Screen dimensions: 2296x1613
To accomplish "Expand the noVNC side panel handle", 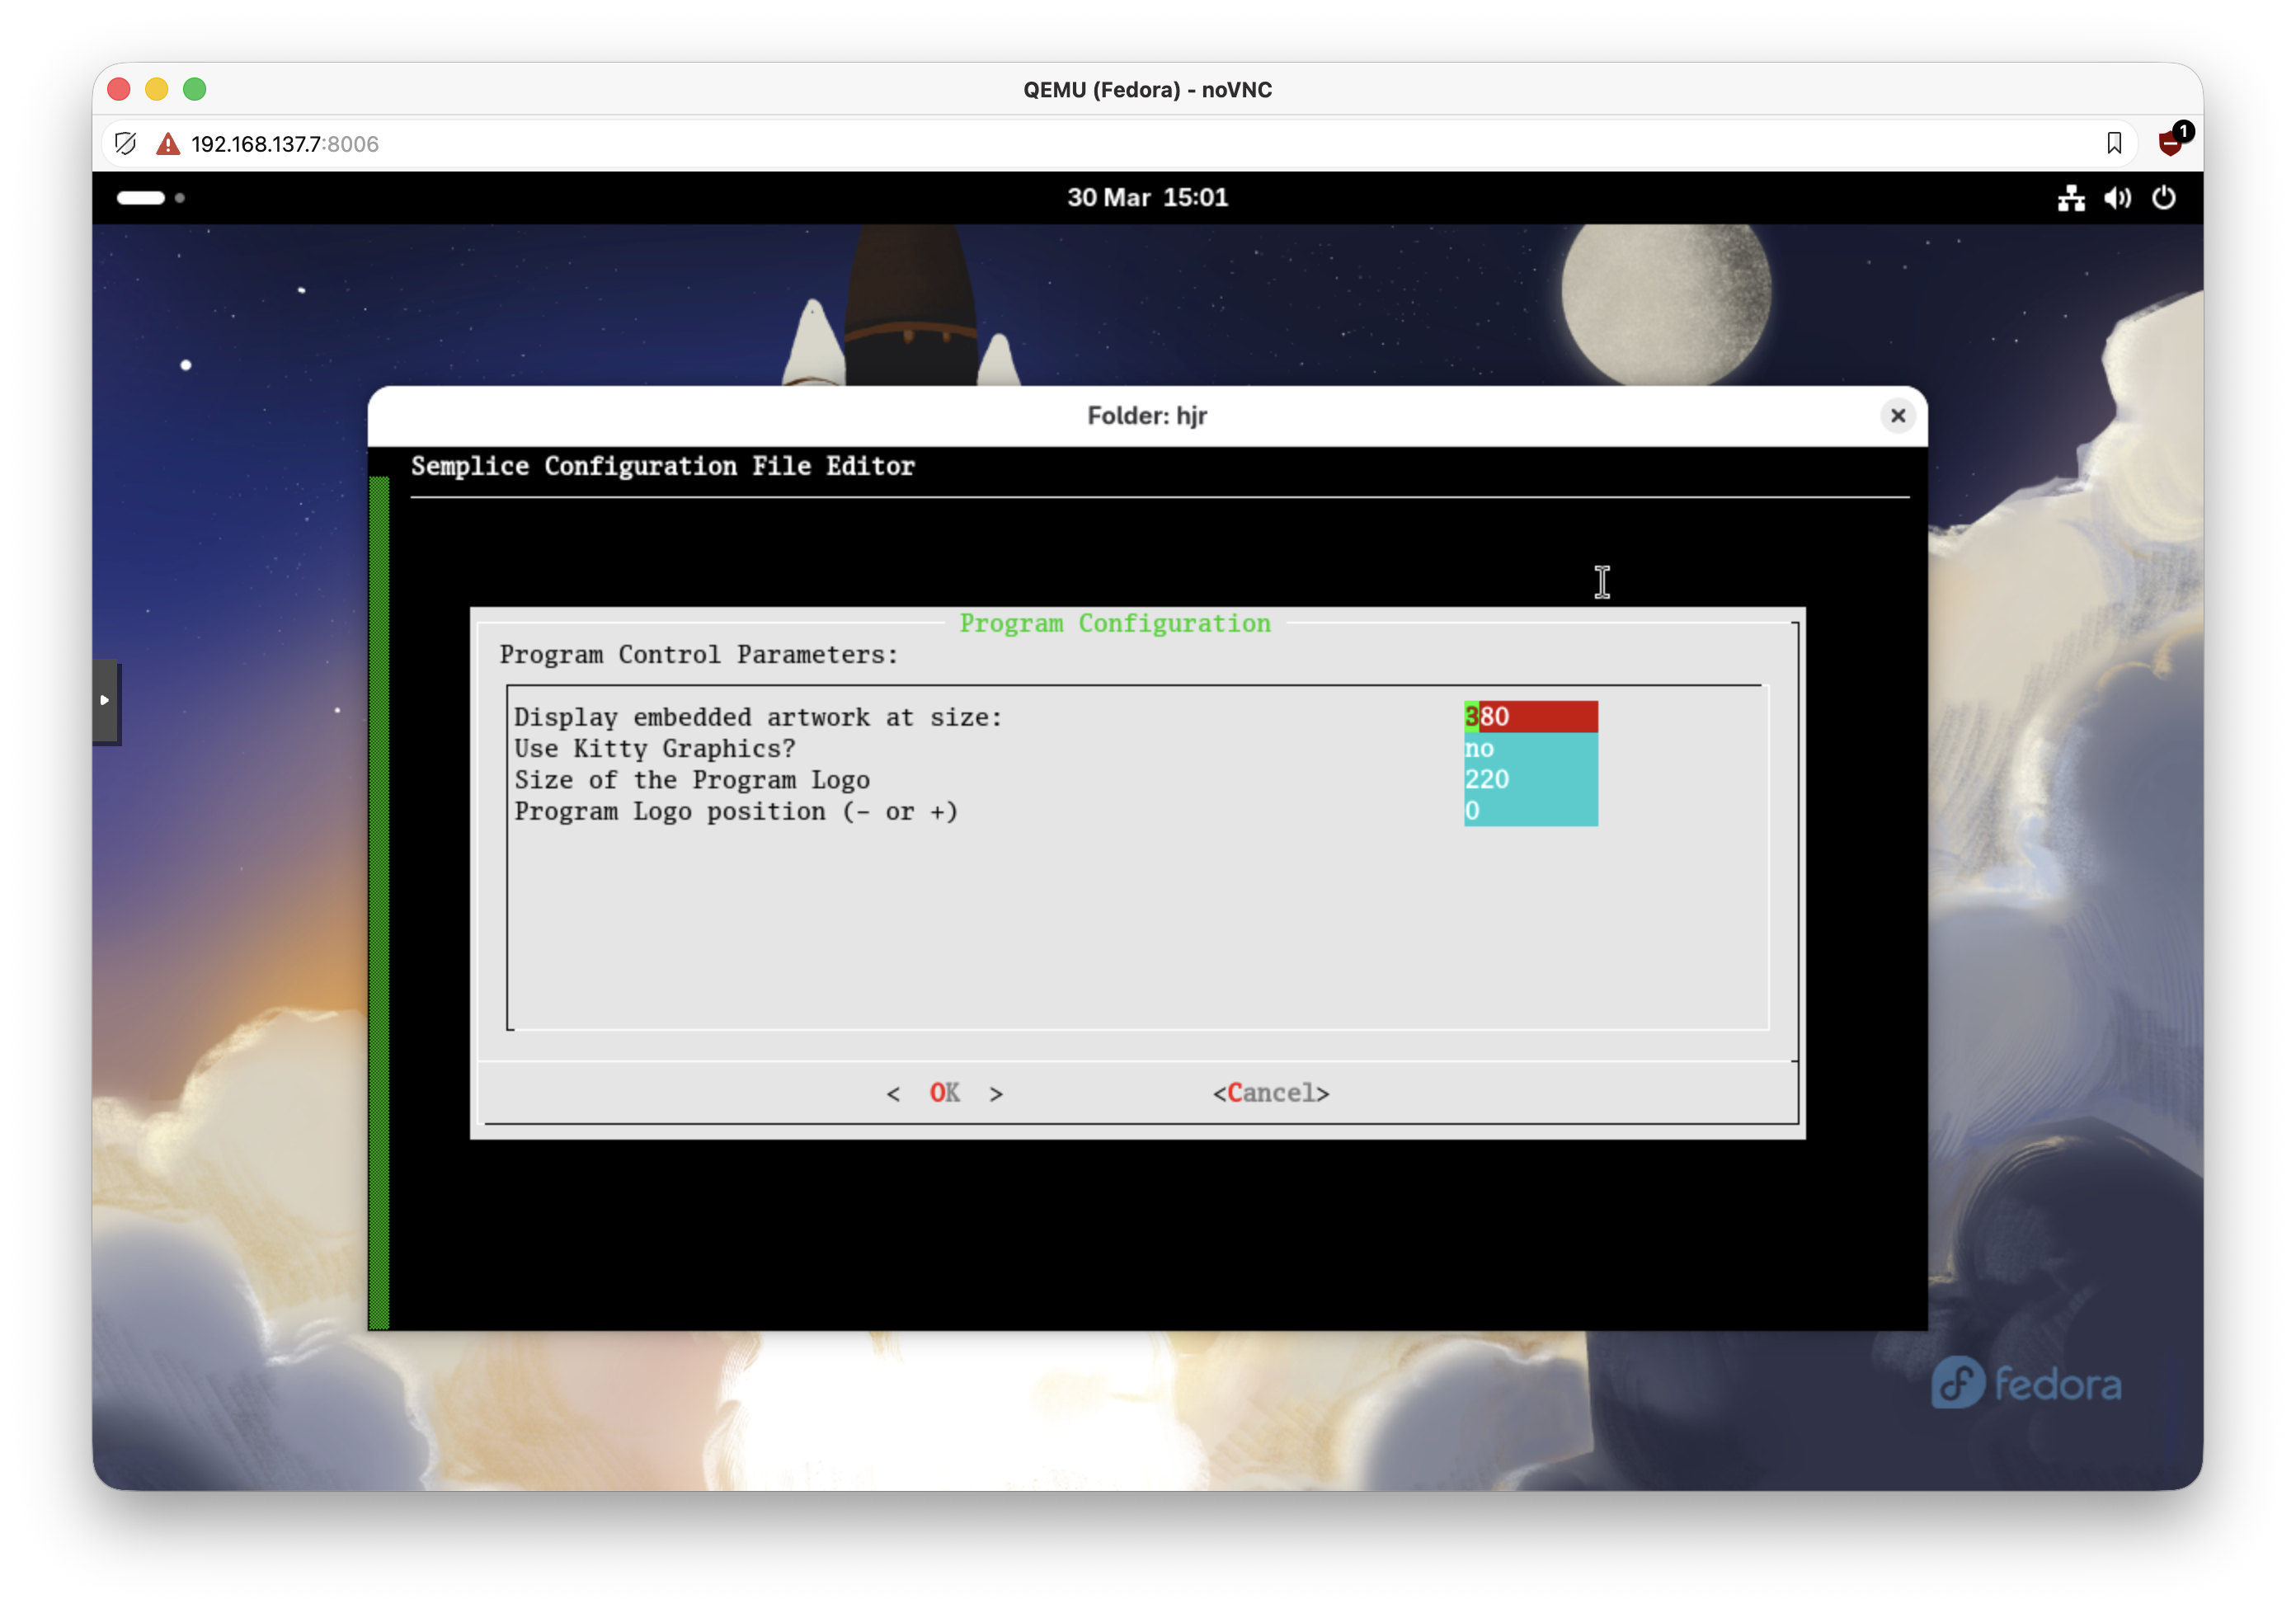I will pos(105,700).
